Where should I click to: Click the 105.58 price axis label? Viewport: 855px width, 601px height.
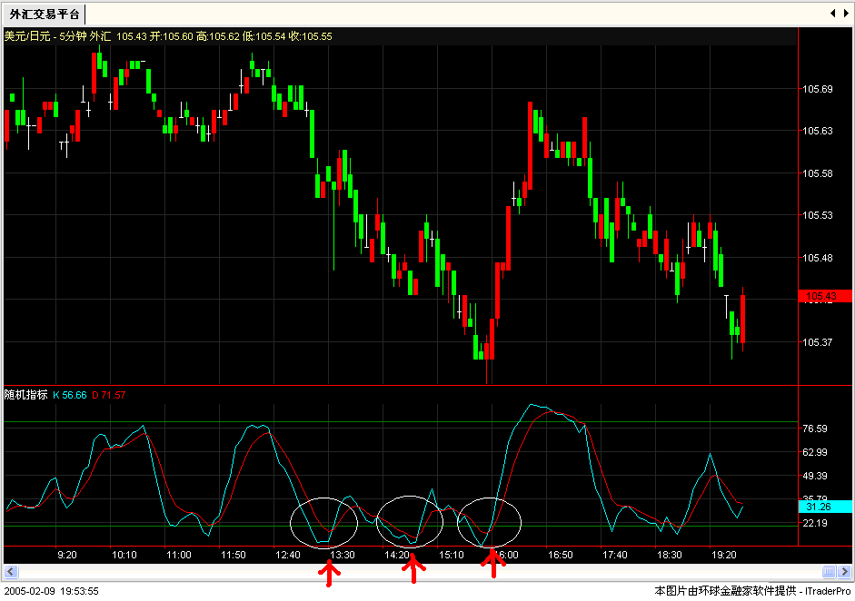(x=818, y=173)
